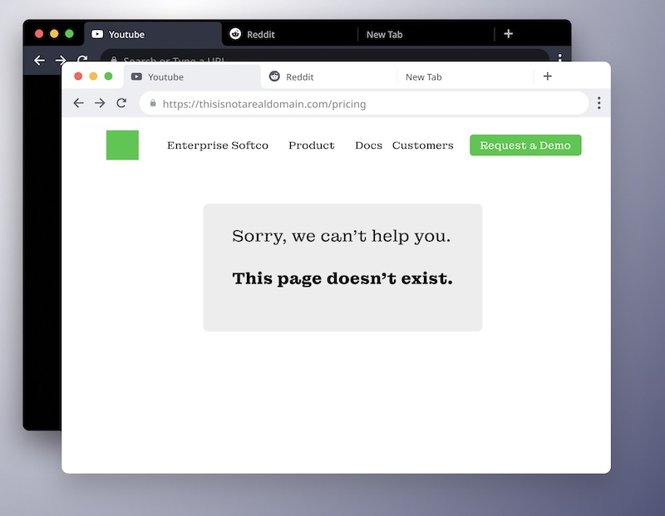Click the green square site logo
Image resolution: width=665 pixels, height=516 pixels.
tap(122, 145)
